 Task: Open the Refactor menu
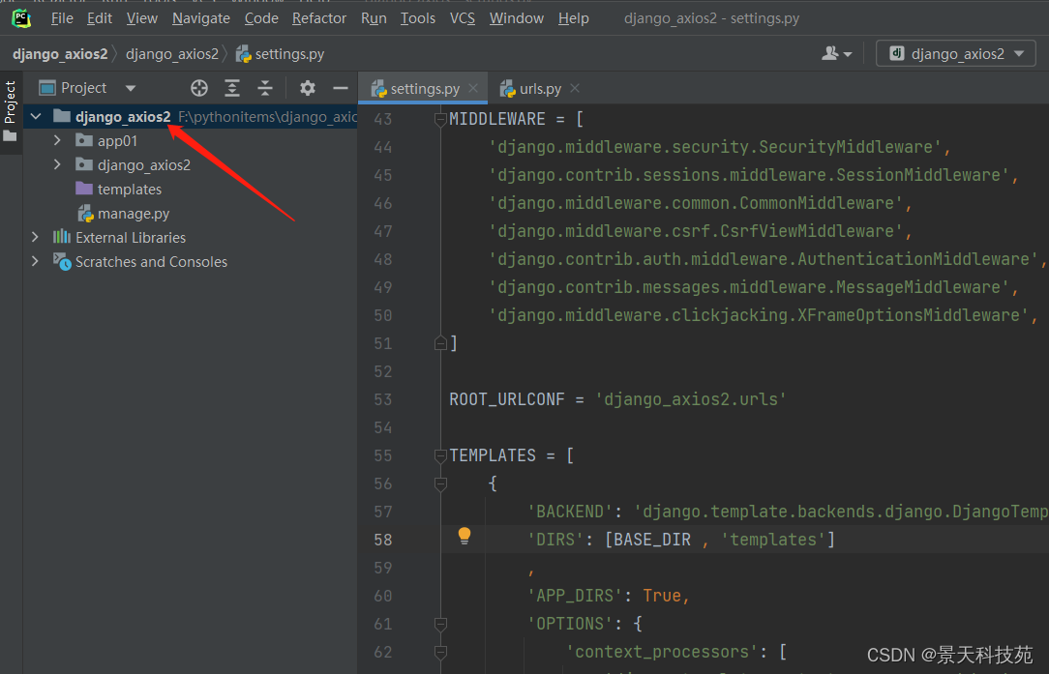pos(319,18)
